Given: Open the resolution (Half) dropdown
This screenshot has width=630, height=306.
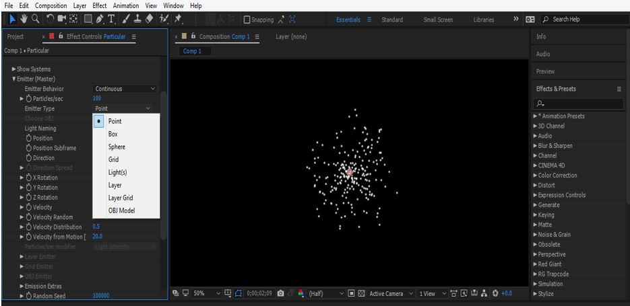Looking at the screenshot, I should (326, 294).
